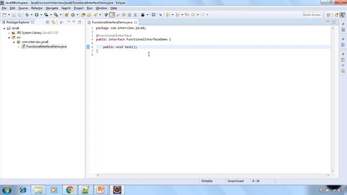Open the Source menu
The width and height of the screenshot is (347, 195).
[23, 8]
